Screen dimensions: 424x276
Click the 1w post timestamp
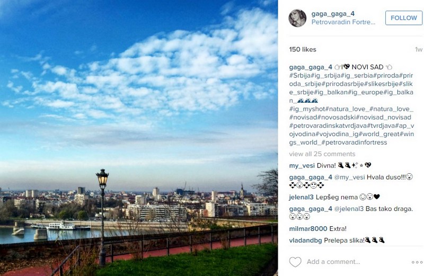[419, 49]
